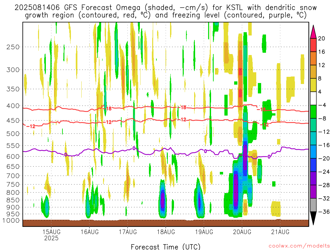
Task: Click the 18AUG time axis label
Action: (166, 232)
